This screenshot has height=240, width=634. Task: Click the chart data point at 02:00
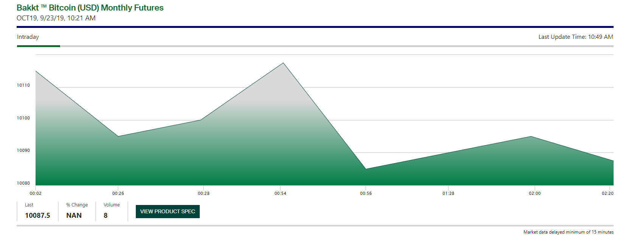pos(531,136)
